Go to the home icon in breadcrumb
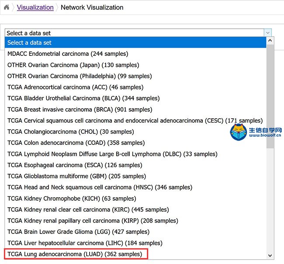The height and width of the screenshot is (264, 284). point(7,7)
